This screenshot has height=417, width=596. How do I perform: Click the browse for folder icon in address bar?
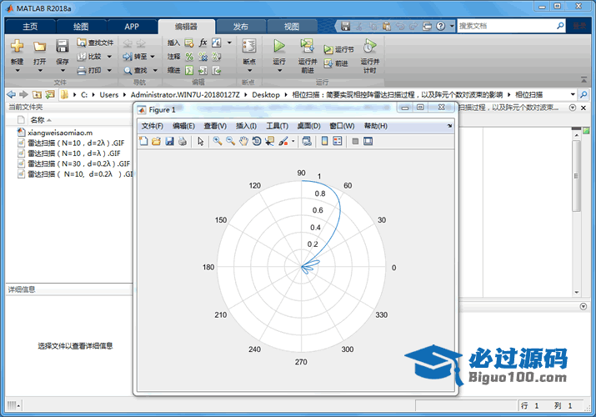(50, 94)
